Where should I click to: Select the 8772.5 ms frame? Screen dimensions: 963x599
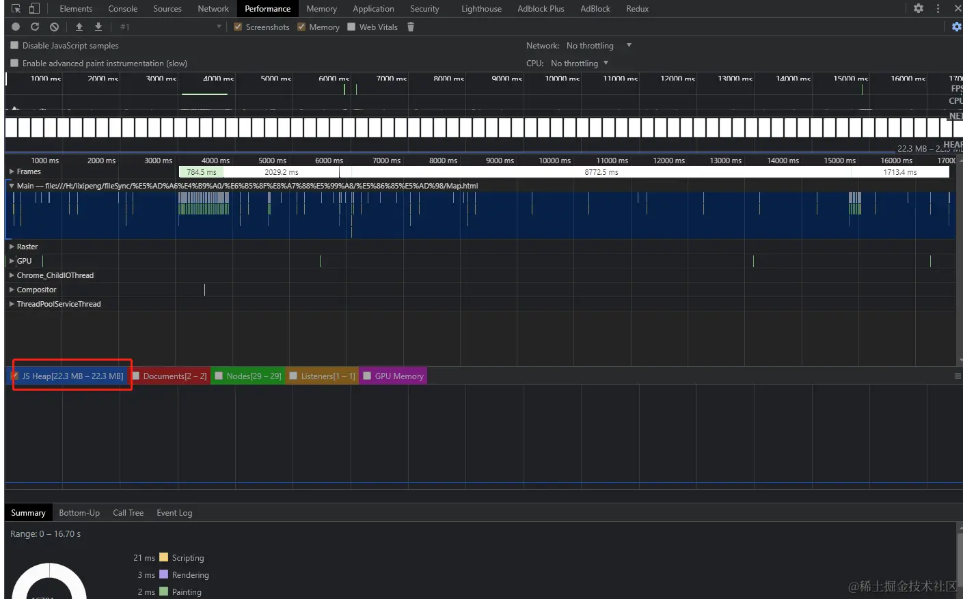(x=601, y=172)
